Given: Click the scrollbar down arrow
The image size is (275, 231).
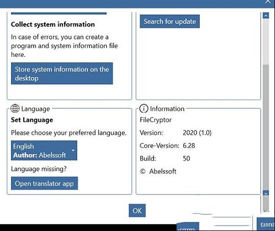Looking at the screenshot, I should click(266, 193).
